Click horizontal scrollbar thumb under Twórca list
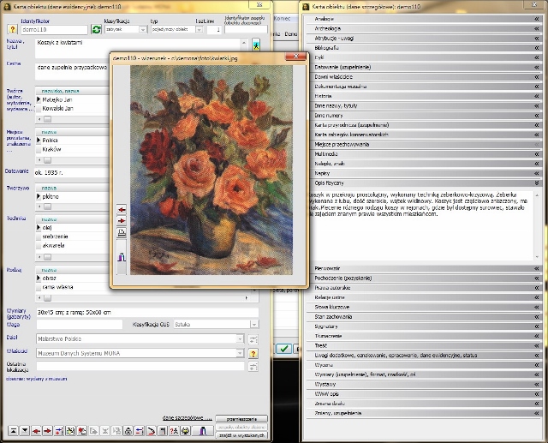 (48, 120)
